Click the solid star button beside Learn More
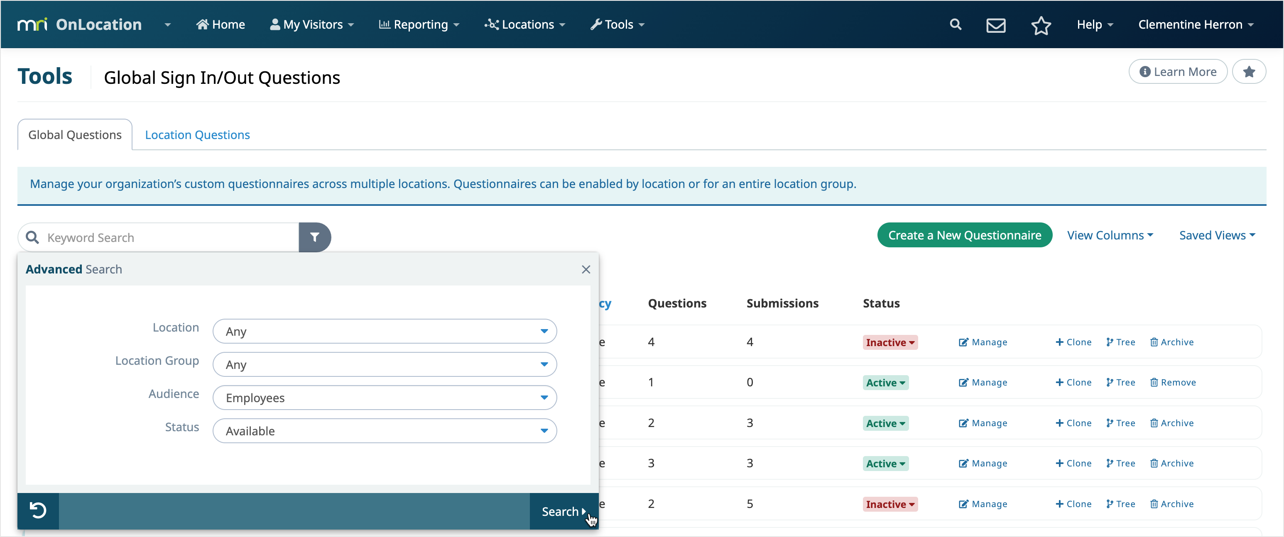This screenshot has width=1284, height=537. (1249, 72)
